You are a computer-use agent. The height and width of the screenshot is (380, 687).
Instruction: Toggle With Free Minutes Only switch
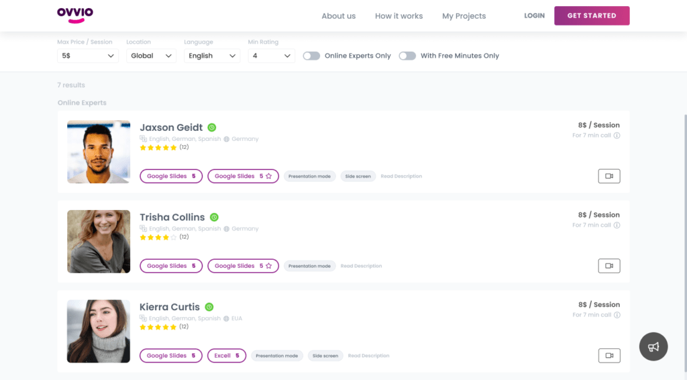tap(407, 56)
